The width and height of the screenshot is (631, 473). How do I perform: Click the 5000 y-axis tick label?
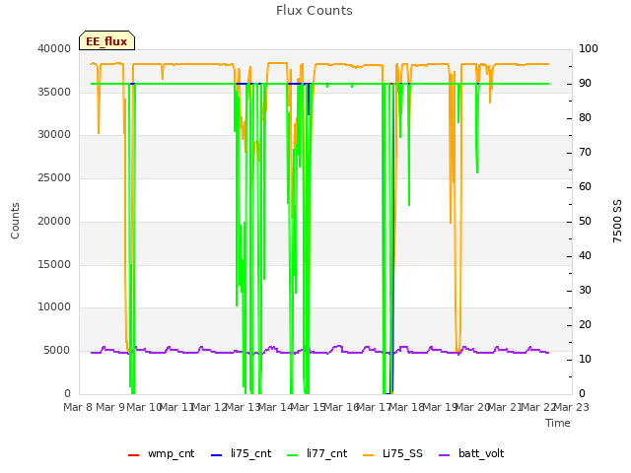tap(57, 351)
